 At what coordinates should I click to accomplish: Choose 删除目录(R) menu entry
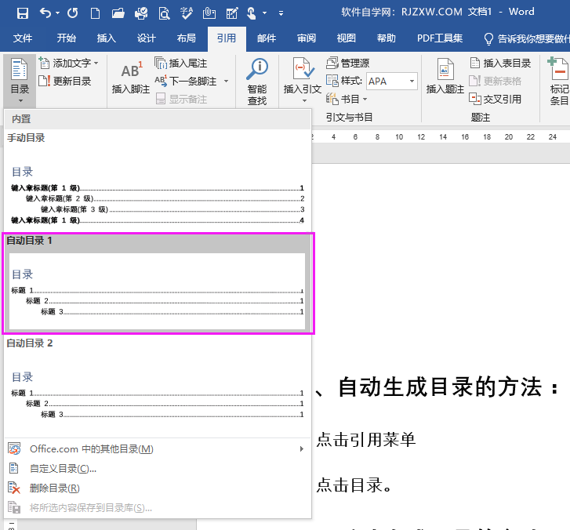pyautogui.click(x=158, y=488)
